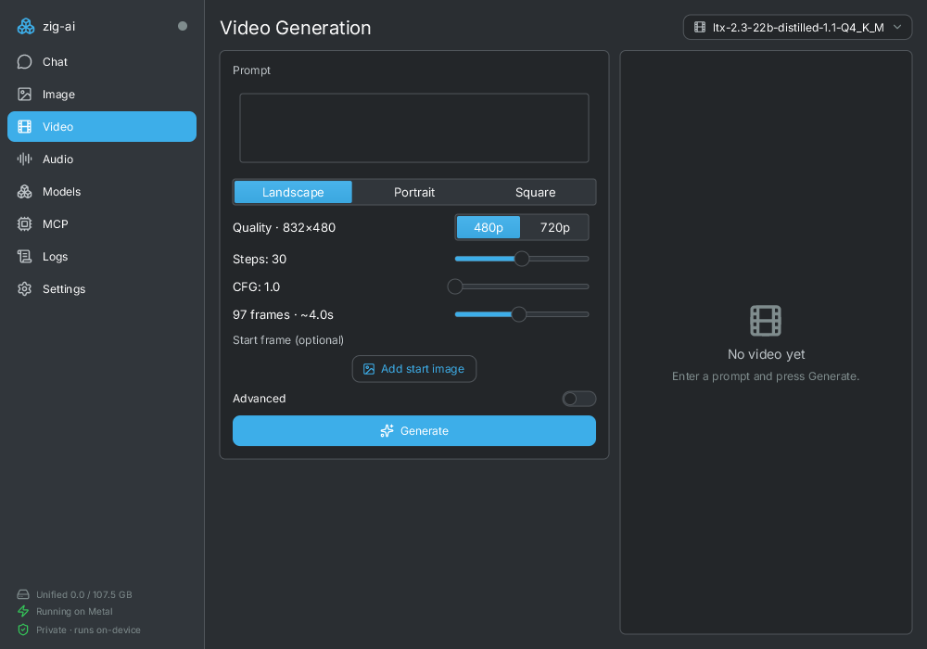Viewport: 927px width, 649px height.
Task: Adjust the Steps slider handle
Action: (x=521, y=259)
